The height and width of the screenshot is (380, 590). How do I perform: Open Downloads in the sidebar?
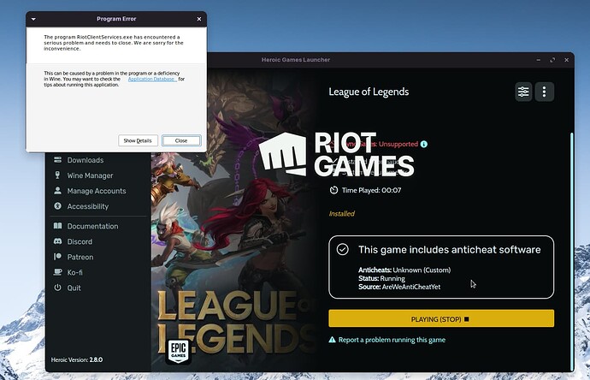coord(85,160)
